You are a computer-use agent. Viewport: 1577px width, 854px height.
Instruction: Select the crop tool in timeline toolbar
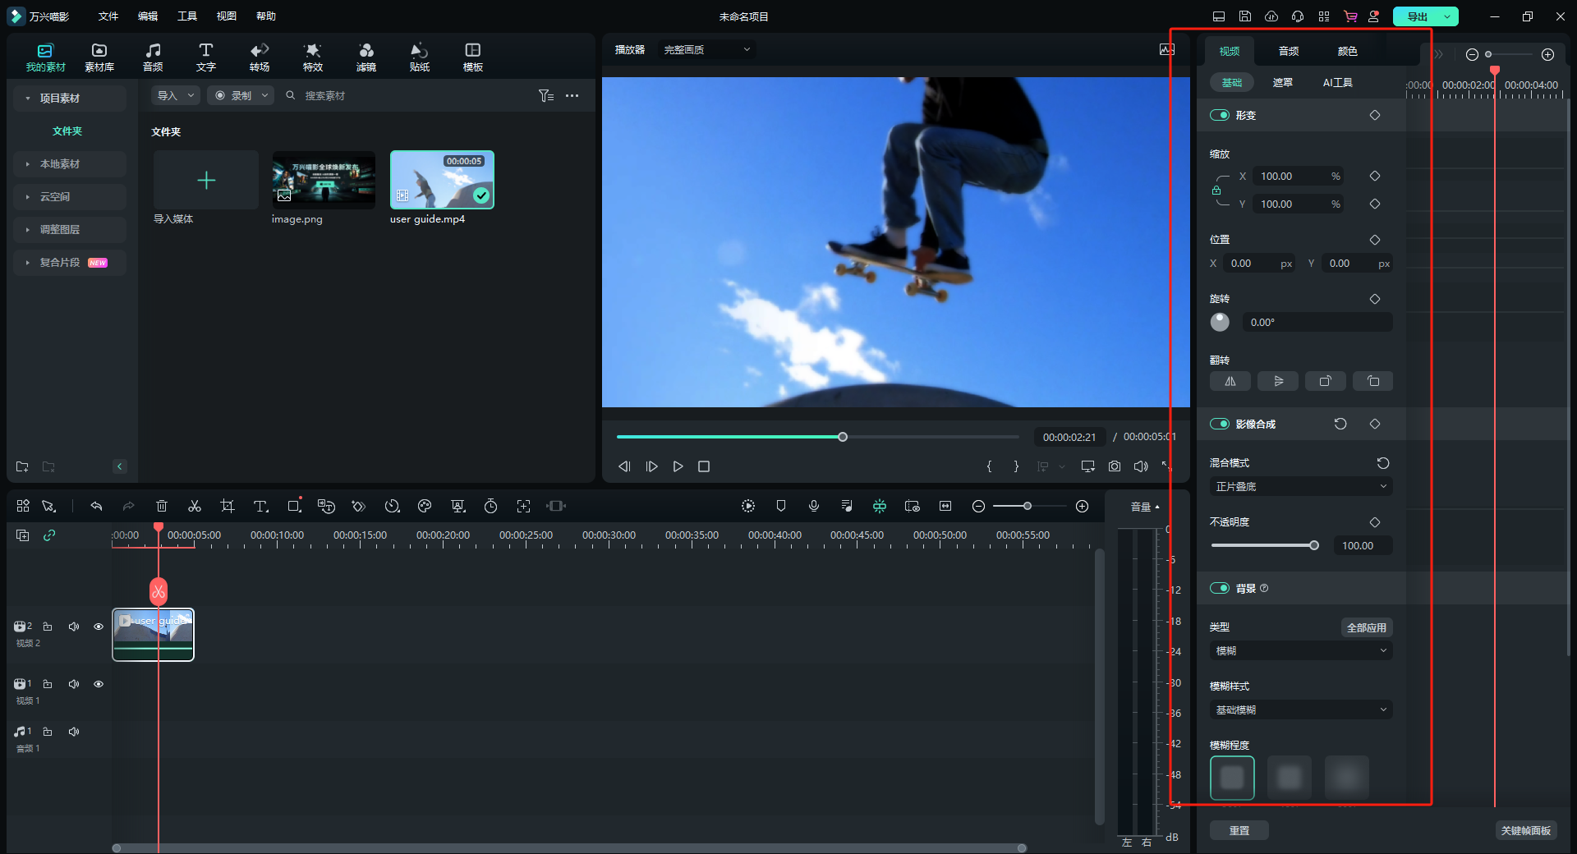tap(228, 506)
